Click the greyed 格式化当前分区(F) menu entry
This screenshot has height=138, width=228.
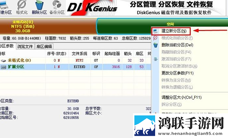(177, 38)
